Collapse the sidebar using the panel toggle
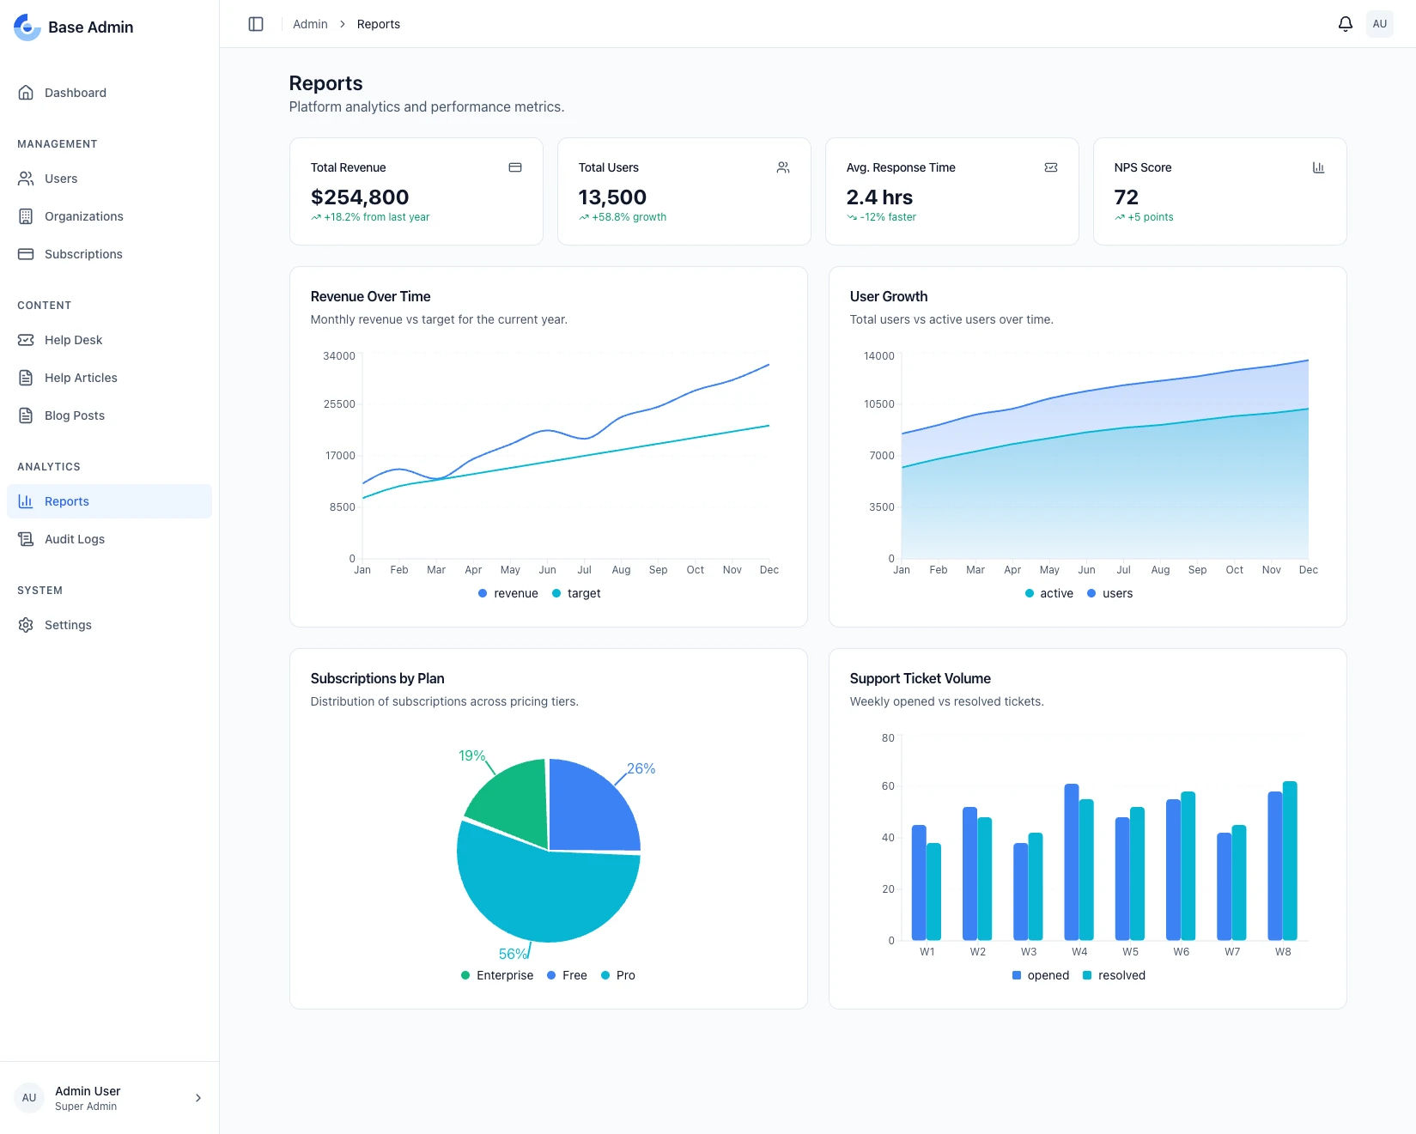1416x1134 pixels. click(x=255, y=24)
